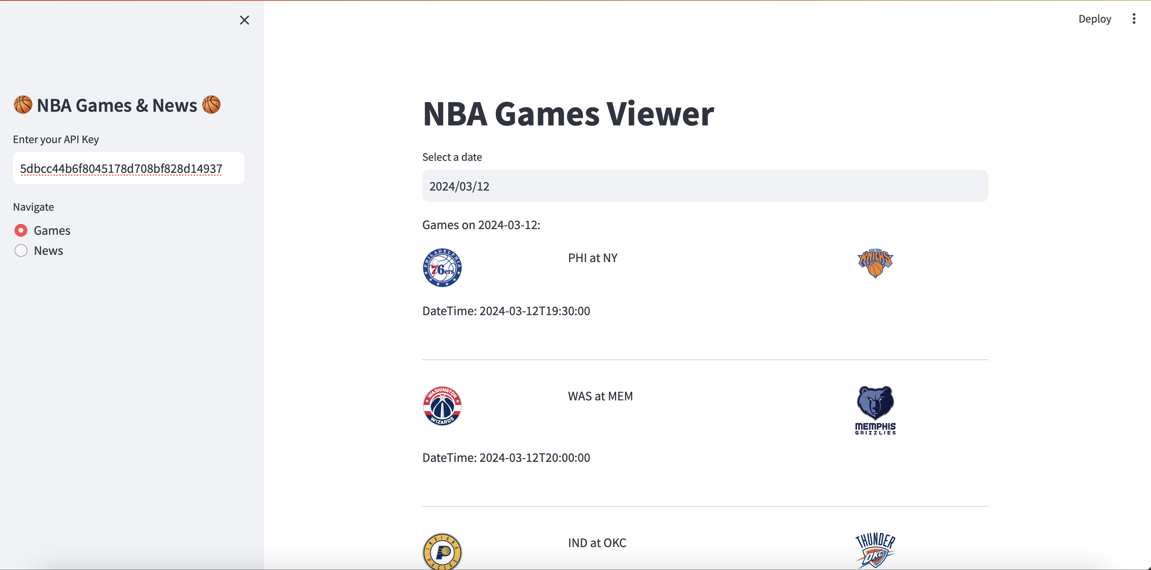The height and width of the screenshot is (570, 1151).
Task: Click the WAS at MEM matchup text
Action: pos(600,396)
